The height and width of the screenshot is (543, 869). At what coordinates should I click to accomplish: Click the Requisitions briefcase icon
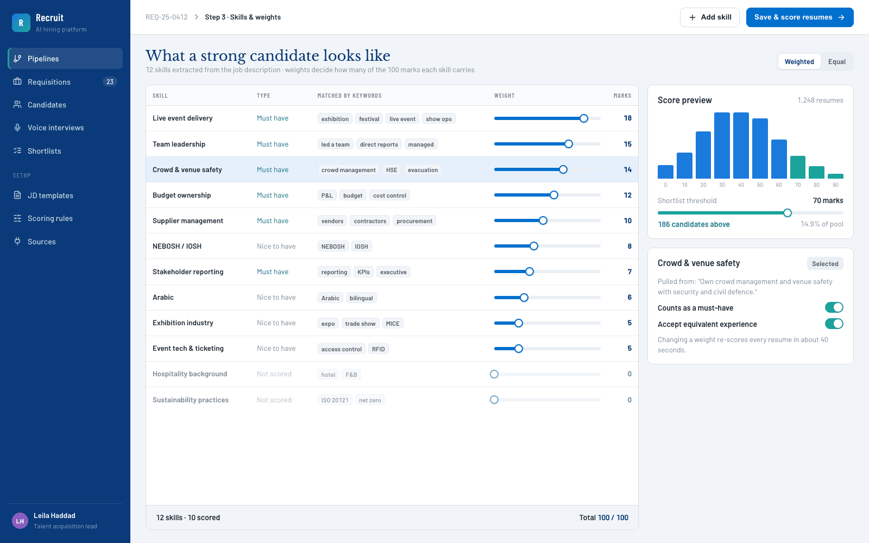pyautogui.click(x=17, y=81)
